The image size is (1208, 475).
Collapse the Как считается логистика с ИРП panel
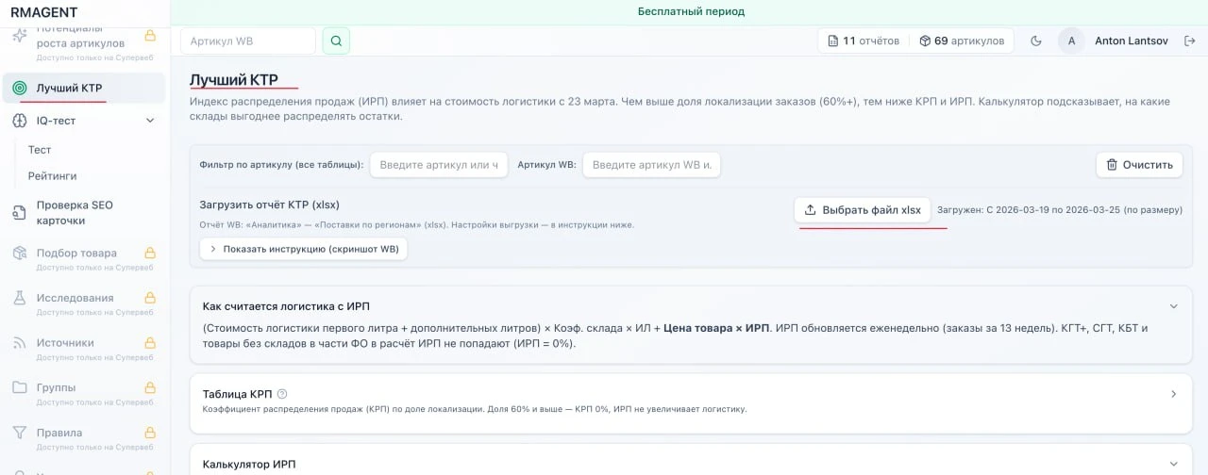pyautogui.click(x=1174, y=306)
